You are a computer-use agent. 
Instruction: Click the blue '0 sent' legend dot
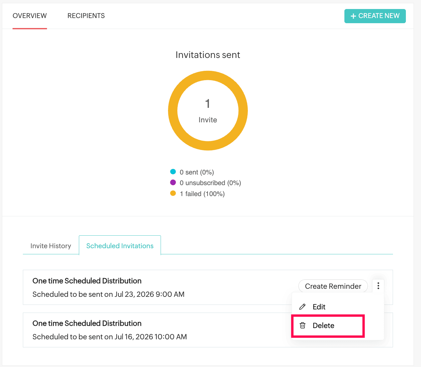173,172
